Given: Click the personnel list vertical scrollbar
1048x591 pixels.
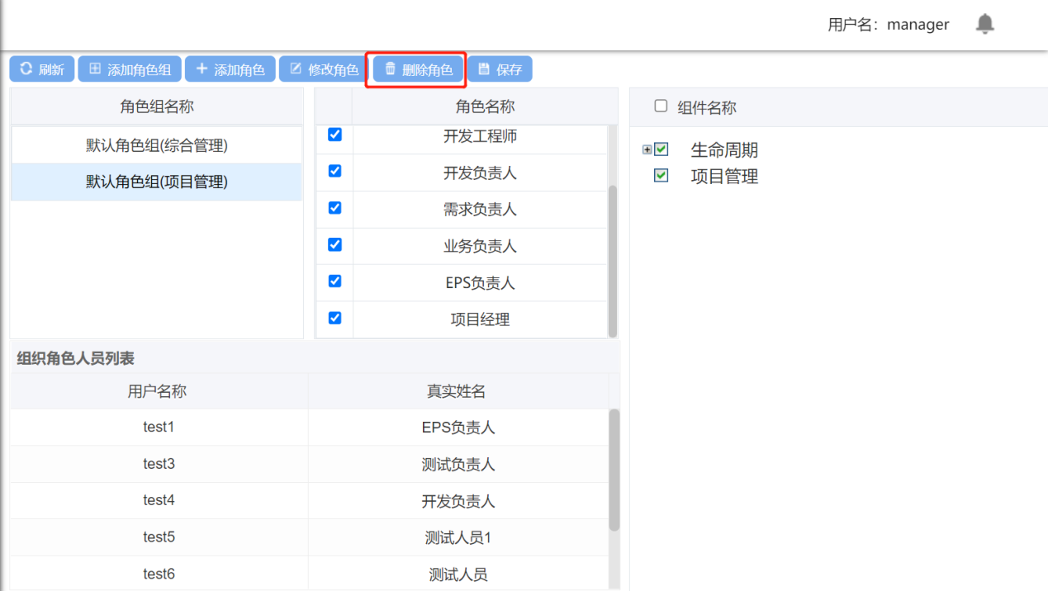Looking at the screenshot, I should coord(614,469).
